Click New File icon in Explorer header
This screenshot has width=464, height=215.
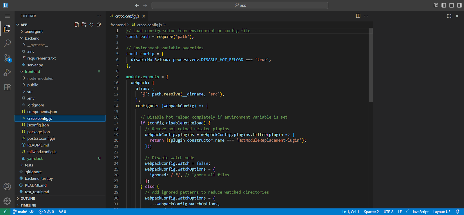click(x=77, y=25)
